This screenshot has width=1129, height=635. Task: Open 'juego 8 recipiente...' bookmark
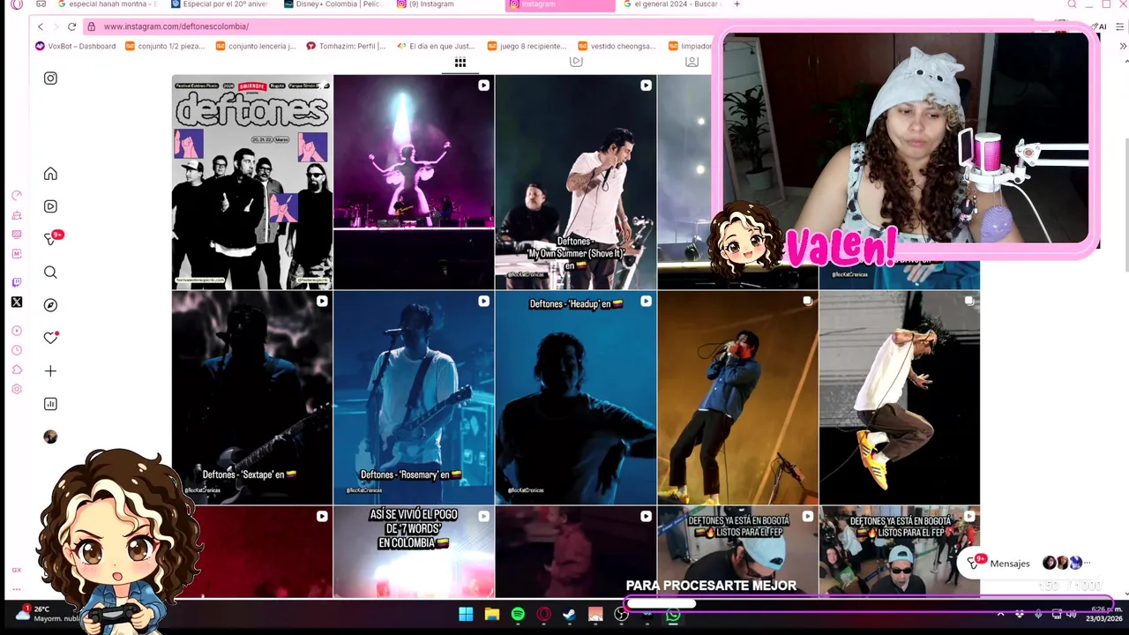pyautogui.click(x=527, y=46)
